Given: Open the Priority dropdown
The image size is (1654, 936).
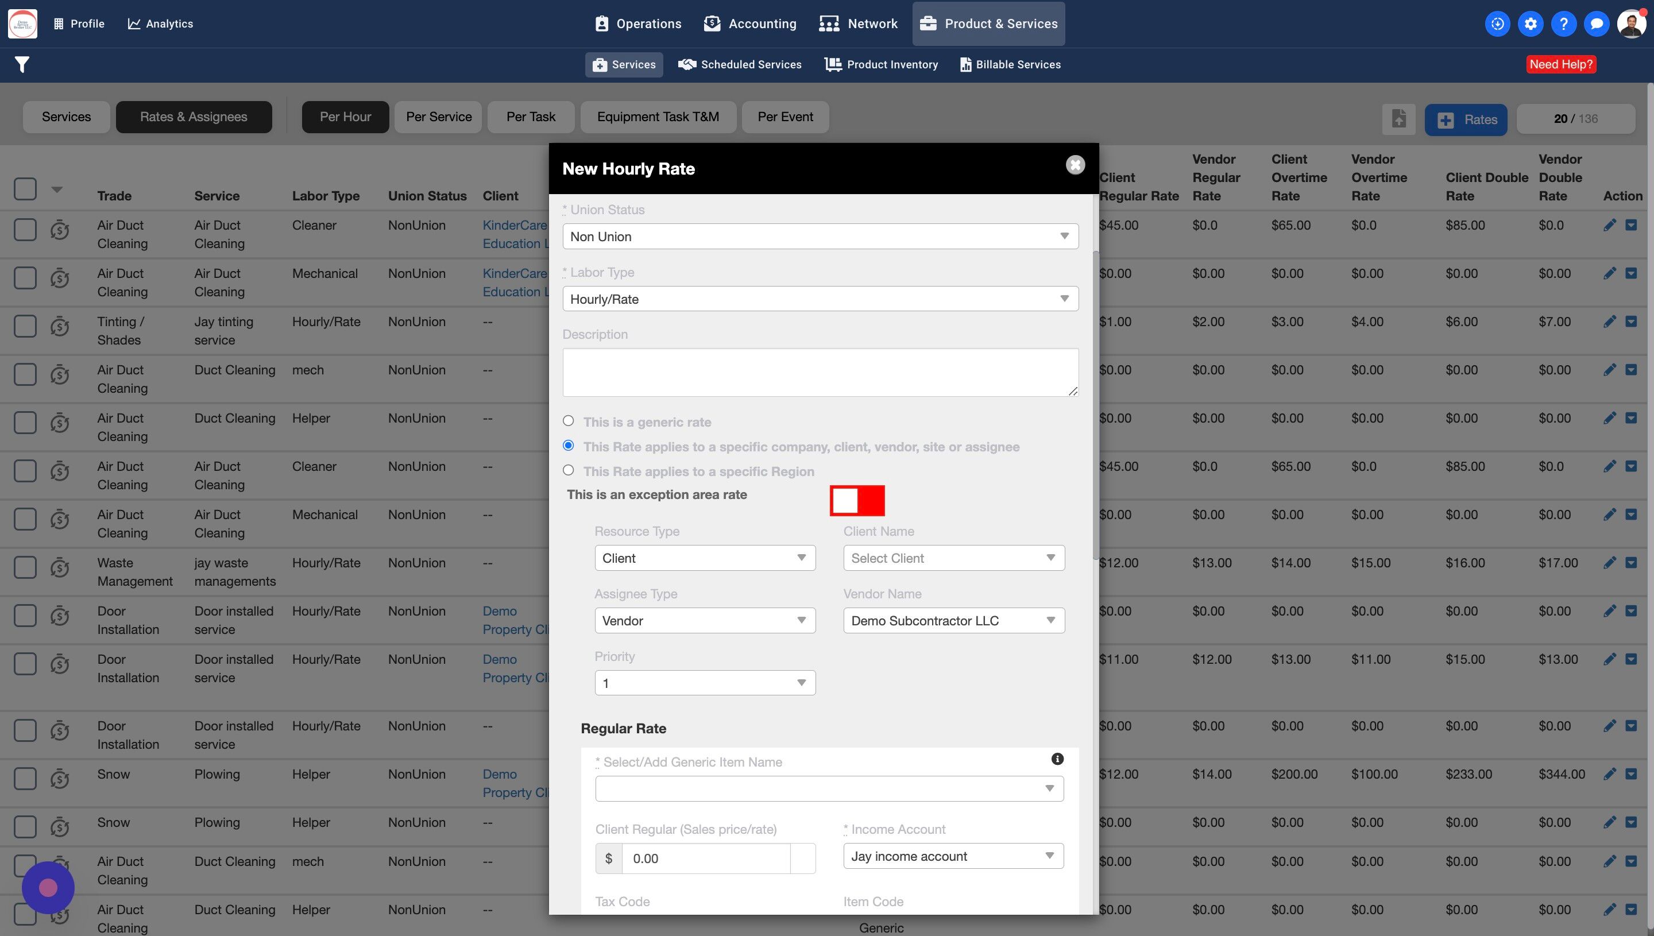Looking at the screenshot, I should pos(705,683).
